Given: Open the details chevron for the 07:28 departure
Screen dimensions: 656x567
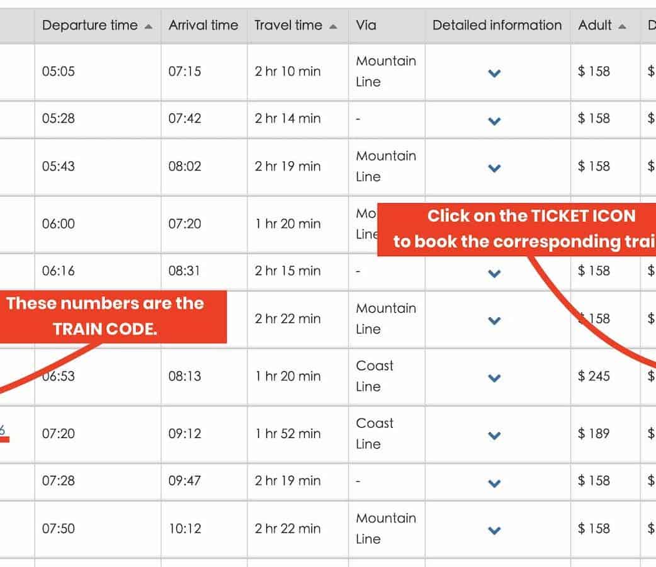Looking at the screenshot, I should (x=495, y=483).
